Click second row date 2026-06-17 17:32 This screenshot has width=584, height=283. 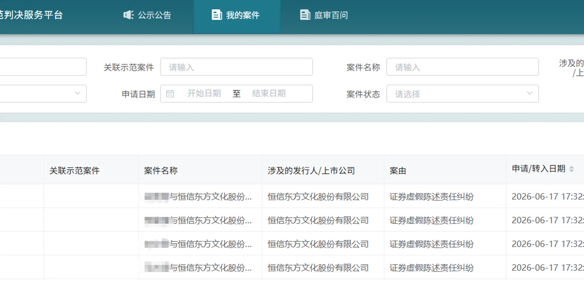click(548, 220)
